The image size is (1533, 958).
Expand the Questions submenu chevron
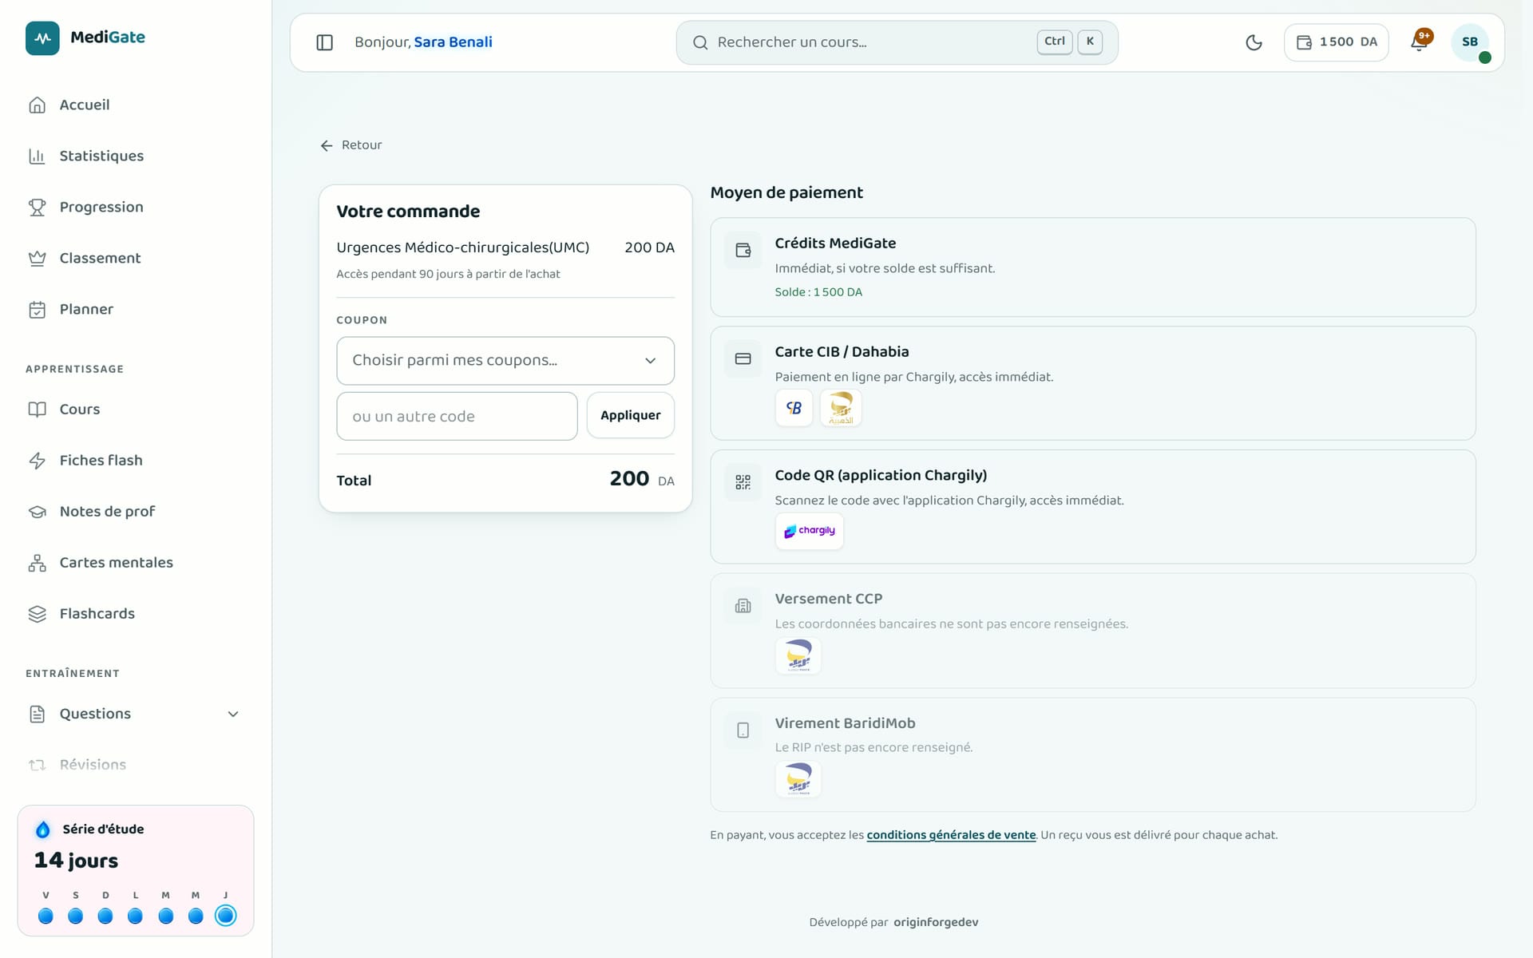pos(233,714)
